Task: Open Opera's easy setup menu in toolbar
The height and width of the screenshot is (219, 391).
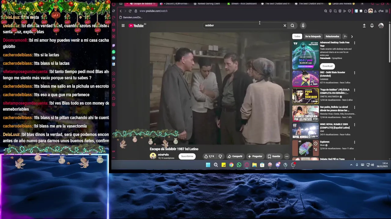Action: point(386,11)
